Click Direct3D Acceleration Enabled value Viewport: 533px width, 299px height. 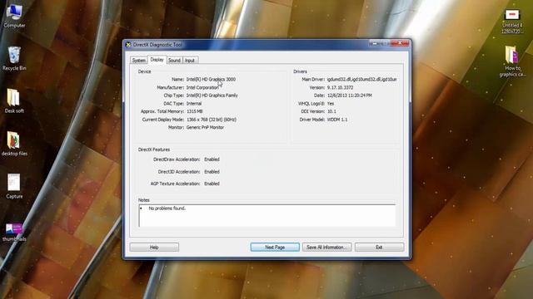tap(212, 172)
